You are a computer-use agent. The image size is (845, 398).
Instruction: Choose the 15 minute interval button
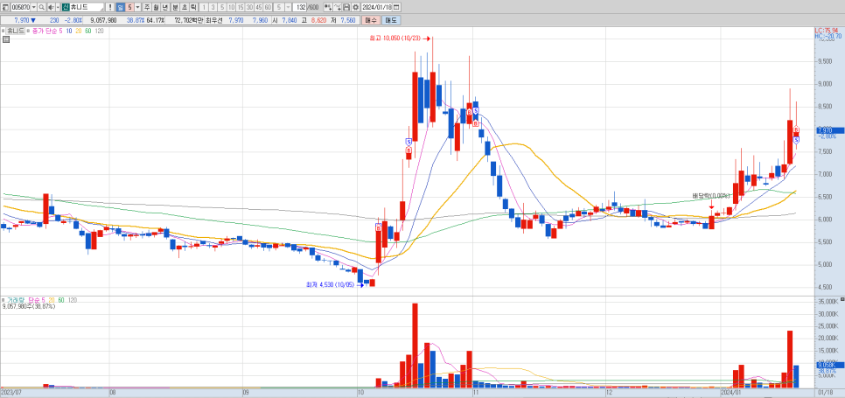[241, 7]
